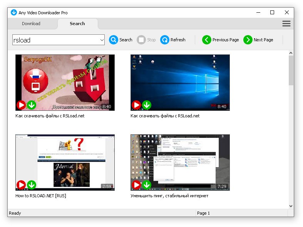
Task: Go to Next Page label
Action: point(263,40)
